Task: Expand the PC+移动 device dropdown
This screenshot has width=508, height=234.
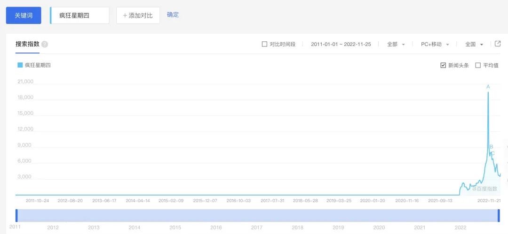Action: click(435, 44)
